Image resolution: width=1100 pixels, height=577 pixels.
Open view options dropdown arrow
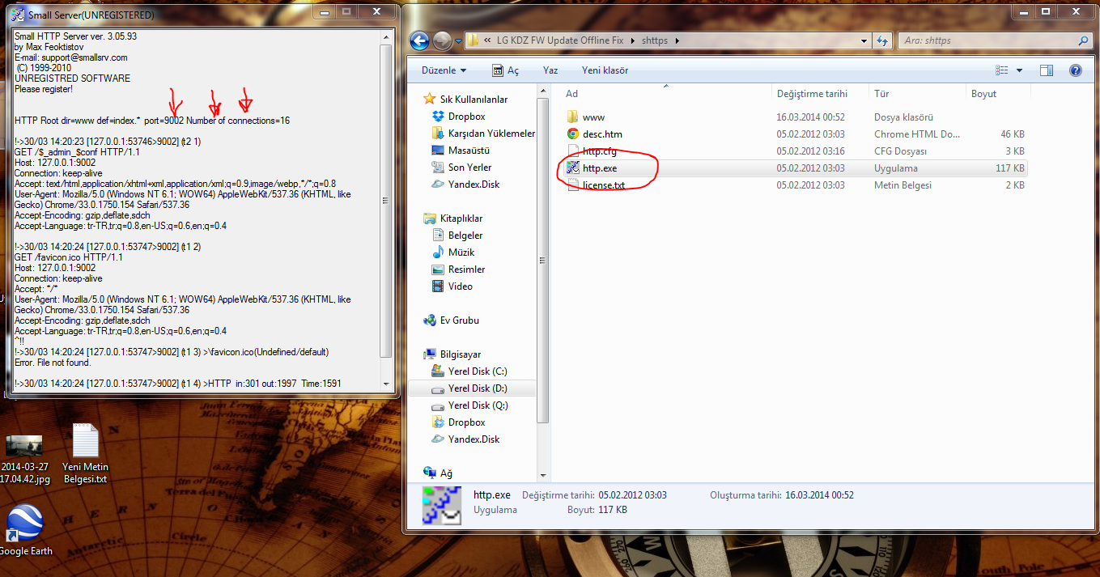click(1019, 70)
